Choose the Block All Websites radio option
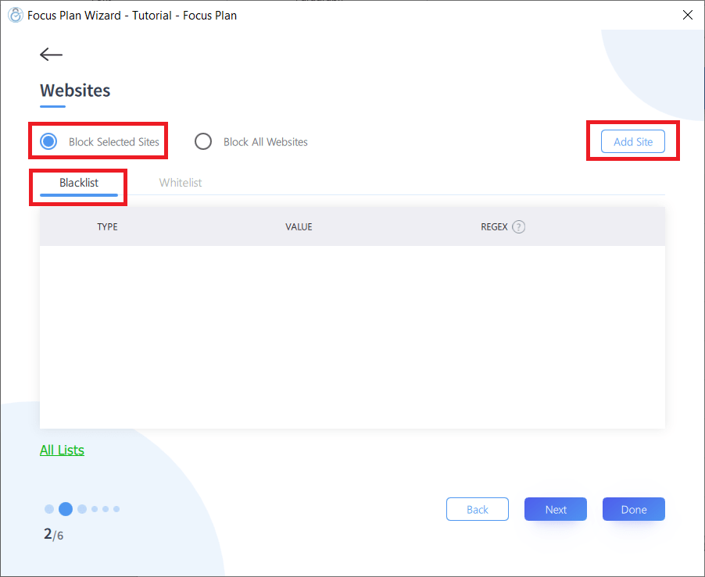This screenshot has height=577, width=705. coord(203,141)
